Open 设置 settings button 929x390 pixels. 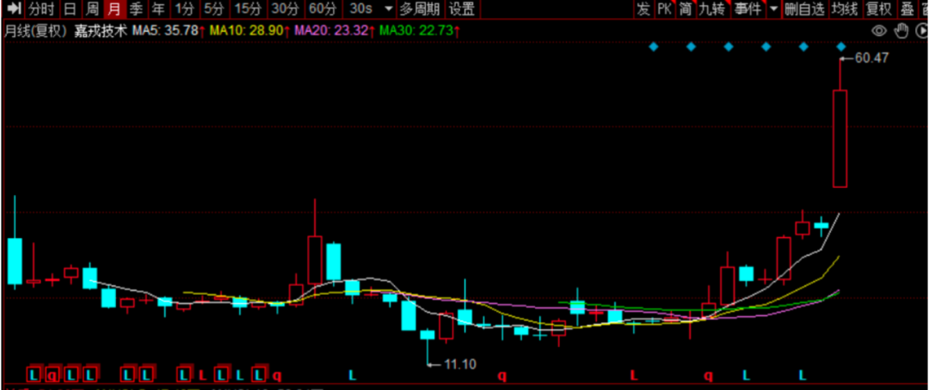coord(461,9)
